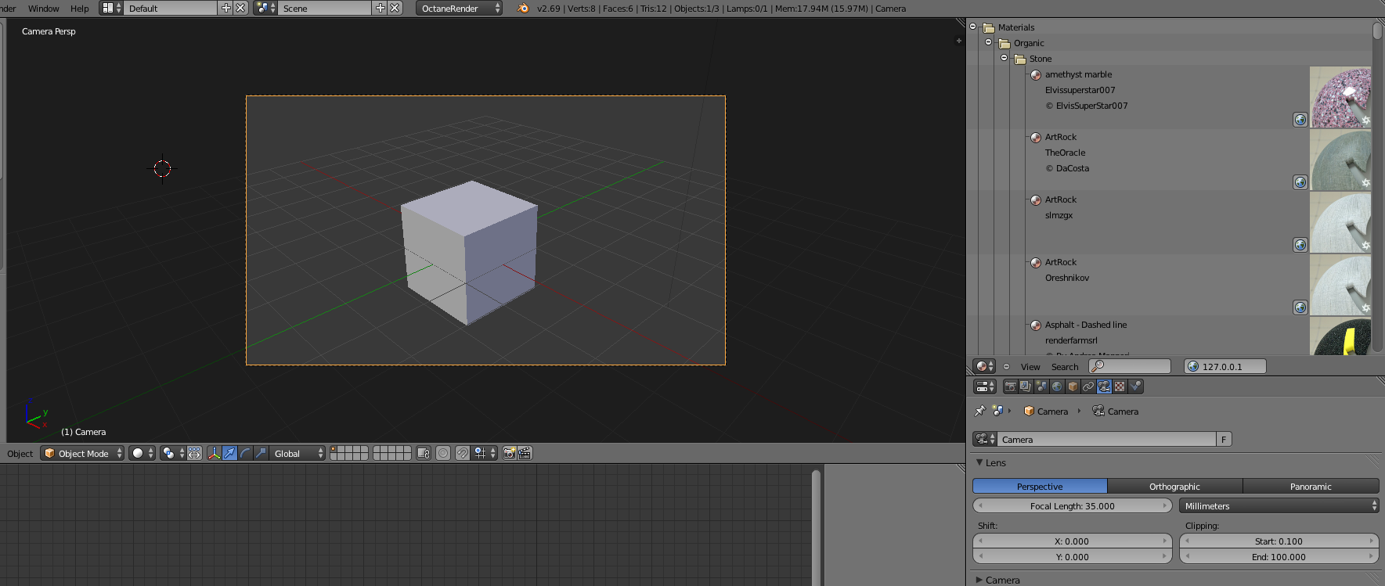The height and width of the screenshot is (586, 1385).
Task: Click the Shift X value field
Action: tap(1073, 541)
